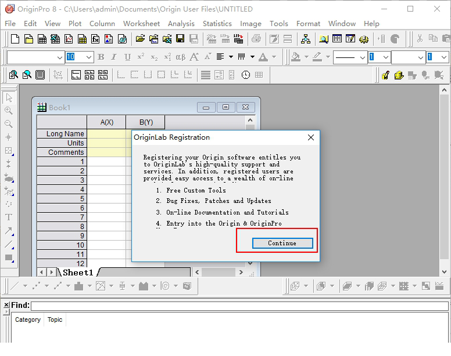
Task: Click the New Folder toolbar icon
Action: pos(28,39)
